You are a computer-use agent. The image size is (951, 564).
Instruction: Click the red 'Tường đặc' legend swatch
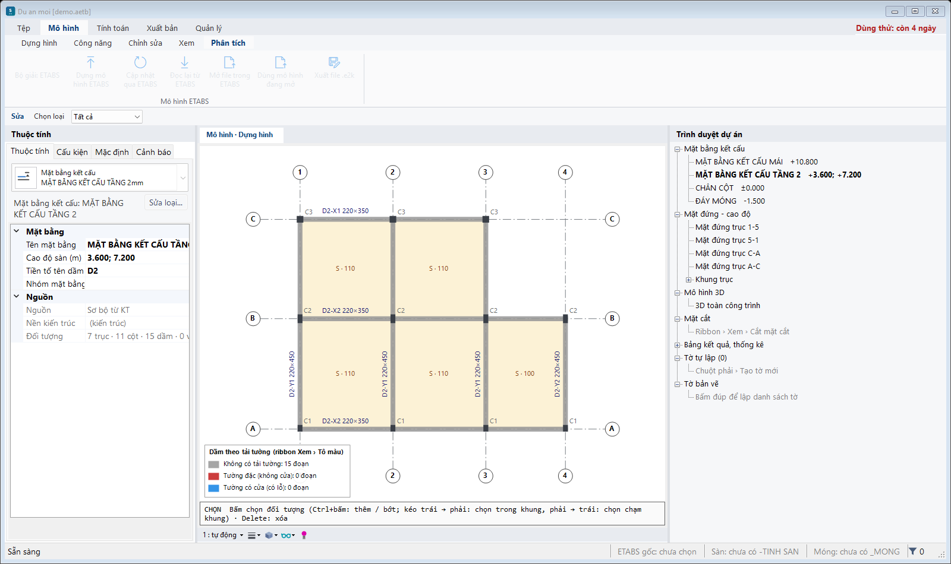(x=214, y=476)
